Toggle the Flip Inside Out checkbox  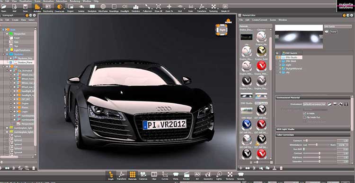tap(304, 117)
